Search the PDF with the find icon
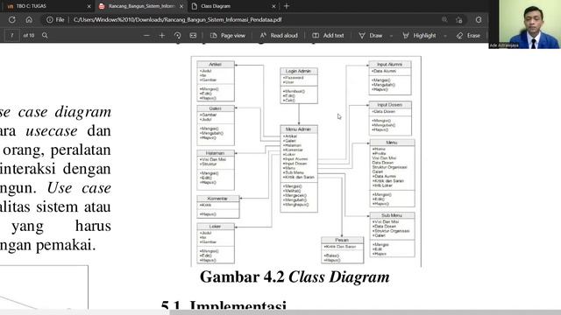The image size is (561, 315). (x=45, y=35)
